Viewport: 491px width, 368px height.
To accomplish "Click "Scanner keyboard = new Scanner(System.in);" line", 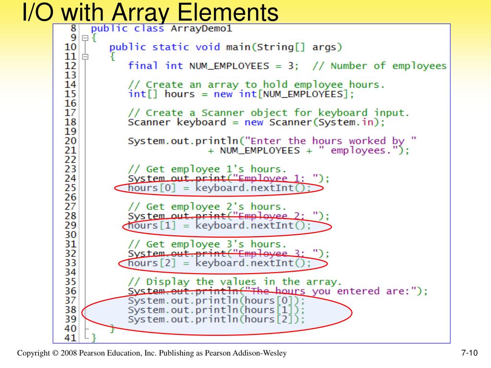I will point(256,122).
